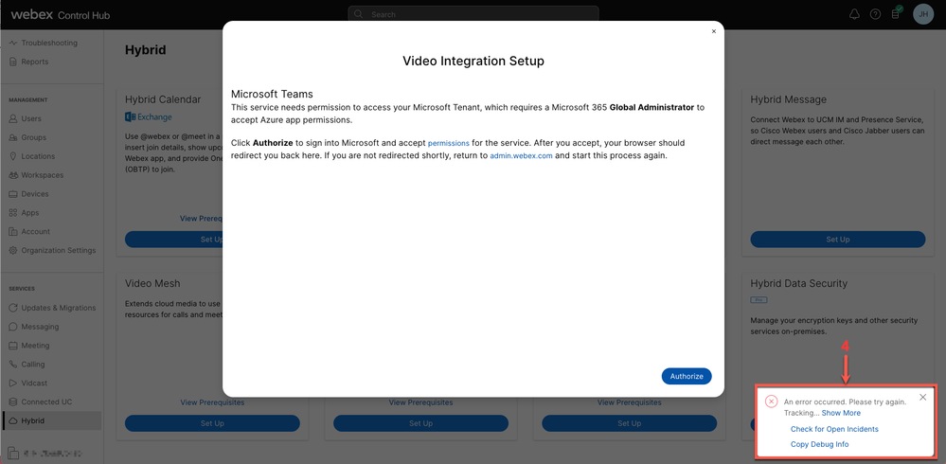Click View Prerequisites under Video Mesh
The image size is (946, 464).
tap(212, 402)
